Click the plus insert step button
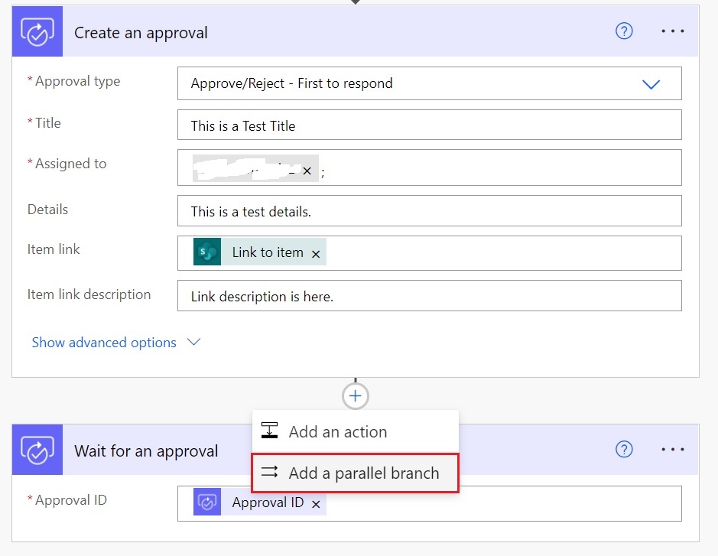Screen dimensions: 718x556 pyautogui.click(x=356, y=395)
